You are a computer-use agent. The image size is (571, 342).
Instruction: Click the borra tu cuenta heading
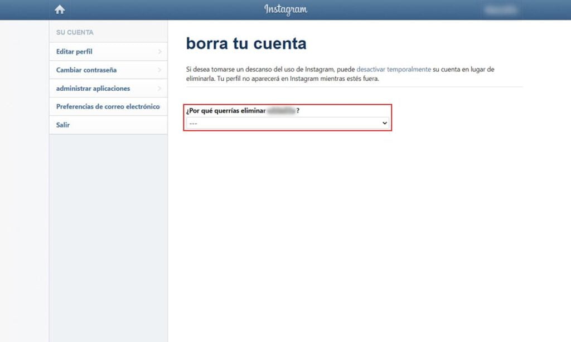(246, 43)
